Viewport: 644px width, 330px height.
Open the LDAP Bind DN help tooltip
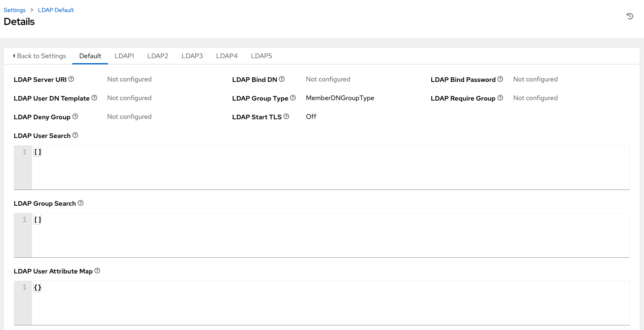point(282,79)
